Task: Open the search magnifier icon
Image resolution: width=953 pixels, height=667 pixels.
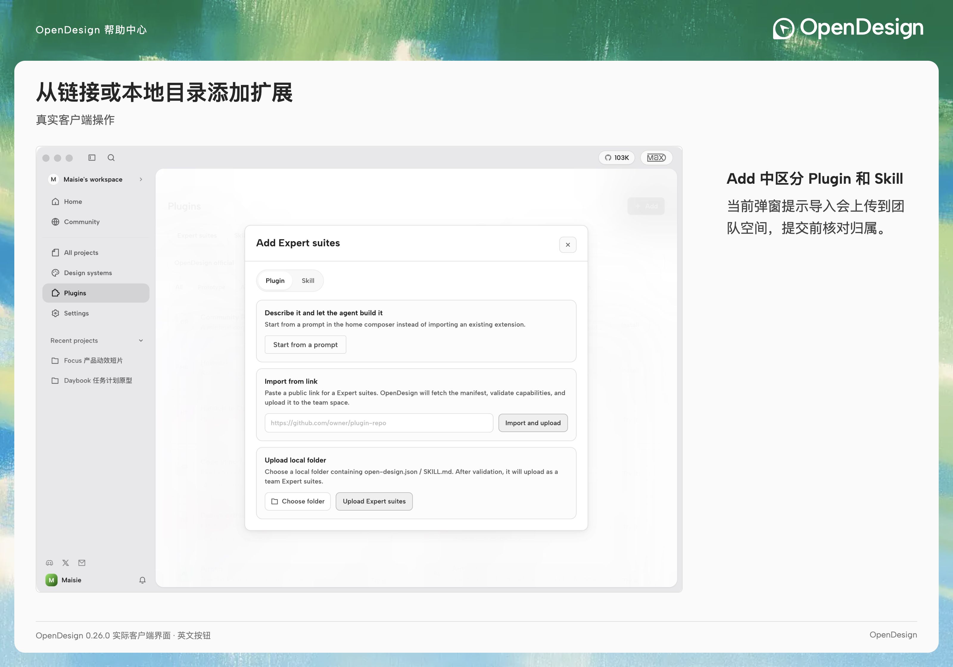Action: (x=111, y=158)
